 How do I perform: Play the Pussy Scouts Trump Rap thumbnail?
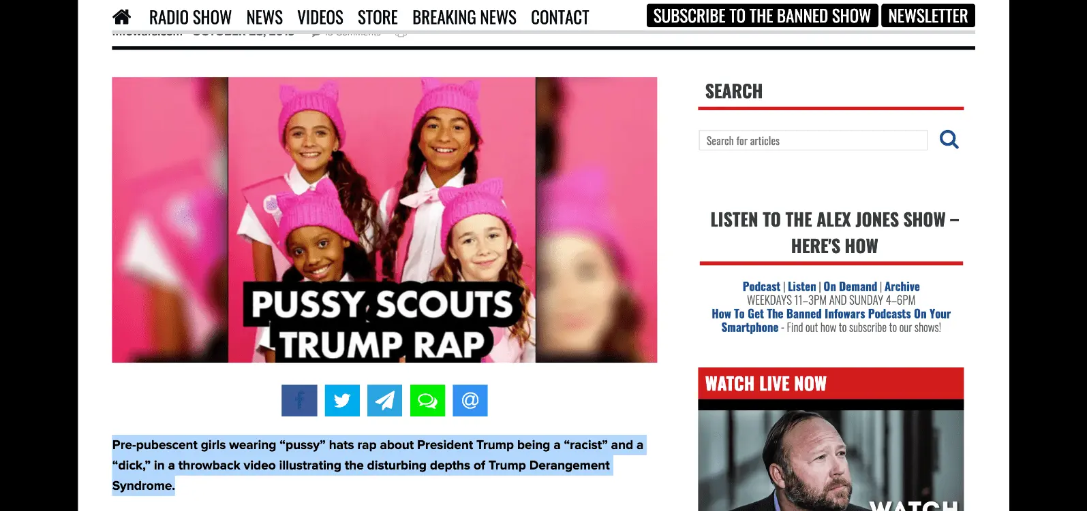[384, 220]
